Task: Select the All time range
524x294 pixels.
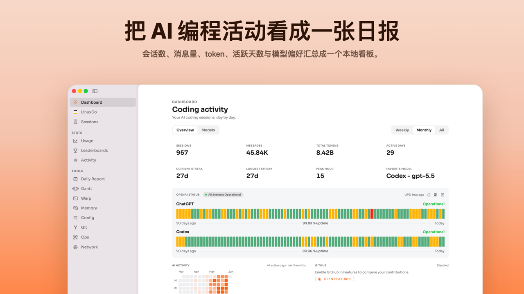Action: click(441, 130)
